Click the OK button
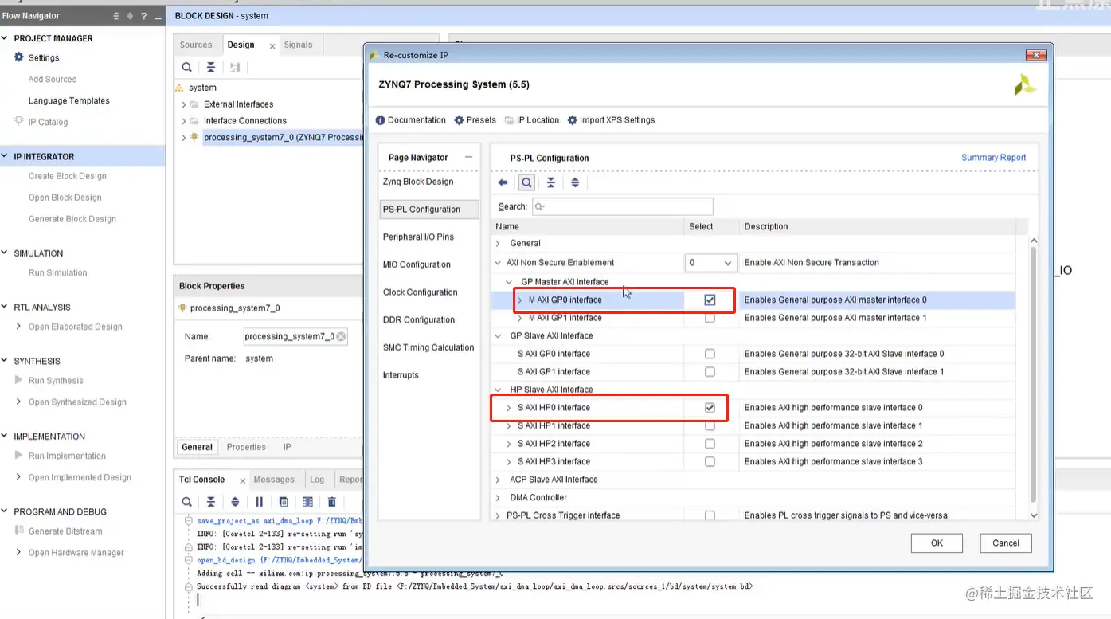 [937, 543]
